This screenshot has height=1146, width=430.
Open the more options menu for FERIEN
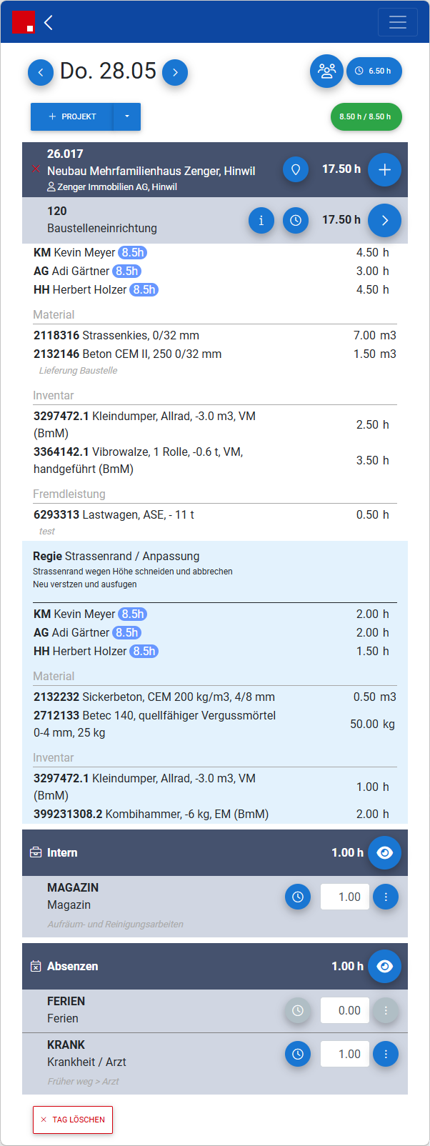tap(386, 1010)
